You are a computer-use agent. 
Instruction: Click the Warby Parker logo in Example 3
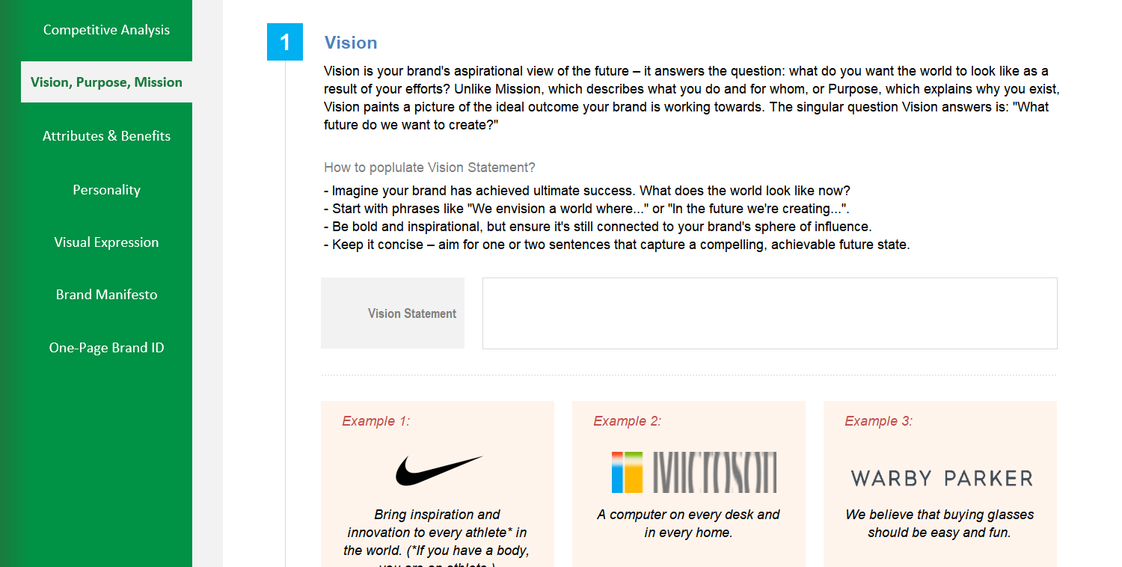[940, 477]
